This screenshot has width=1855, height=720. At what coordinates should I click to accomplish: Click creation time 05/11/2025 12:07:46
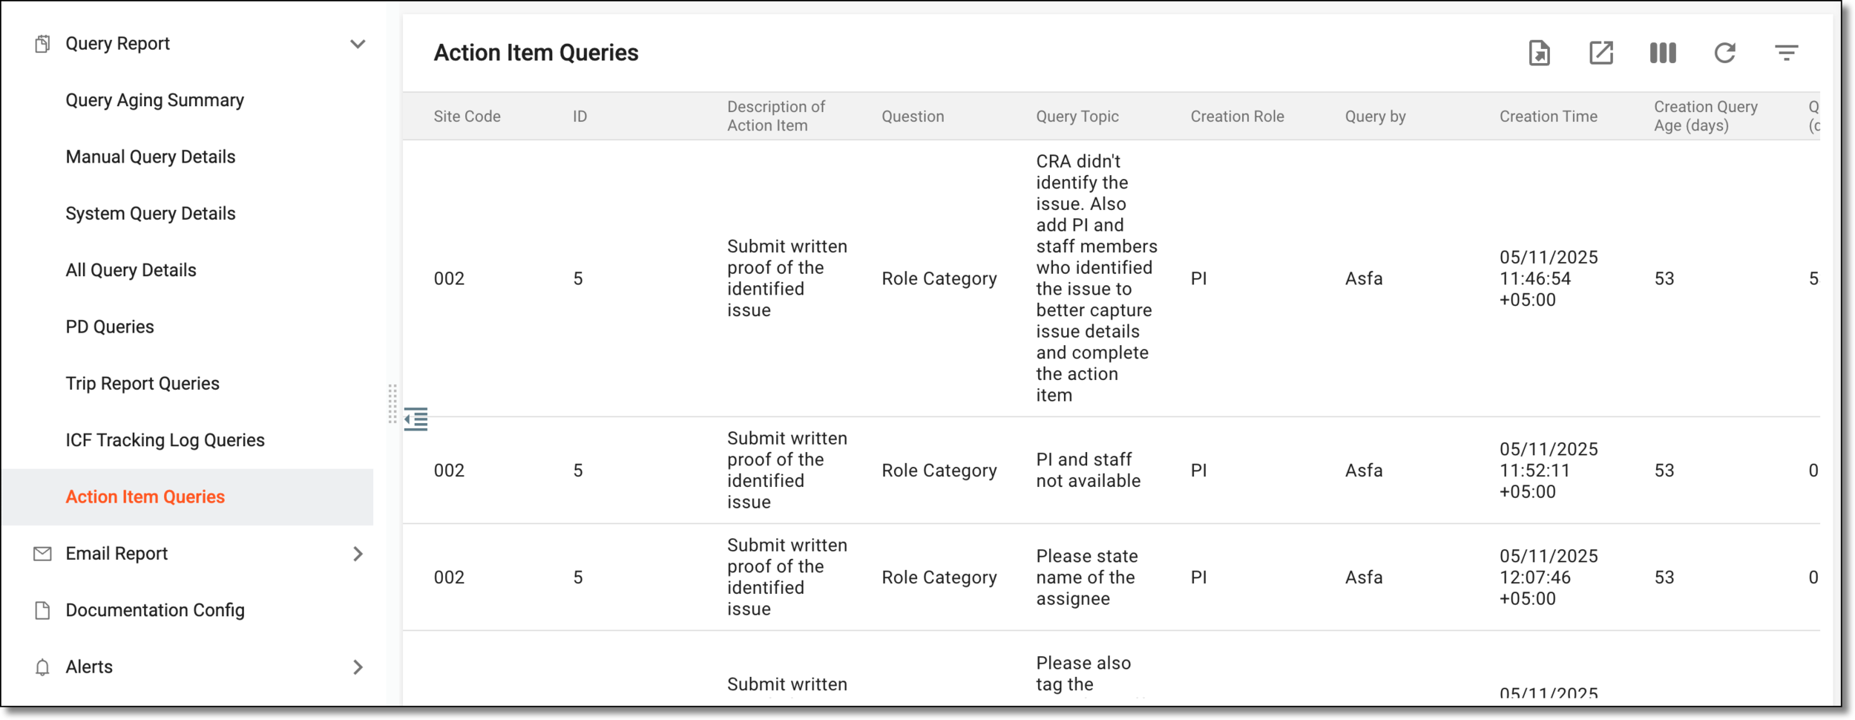1549,577
